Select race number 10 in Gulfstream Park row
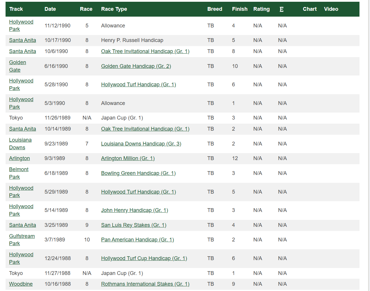Viewport: 370px width, 291px height. point(87,240)
